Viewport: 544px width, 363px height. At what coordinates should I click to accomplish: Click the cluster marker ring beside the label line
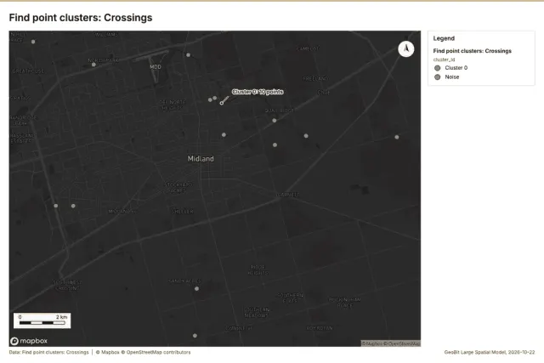[222, 103]
